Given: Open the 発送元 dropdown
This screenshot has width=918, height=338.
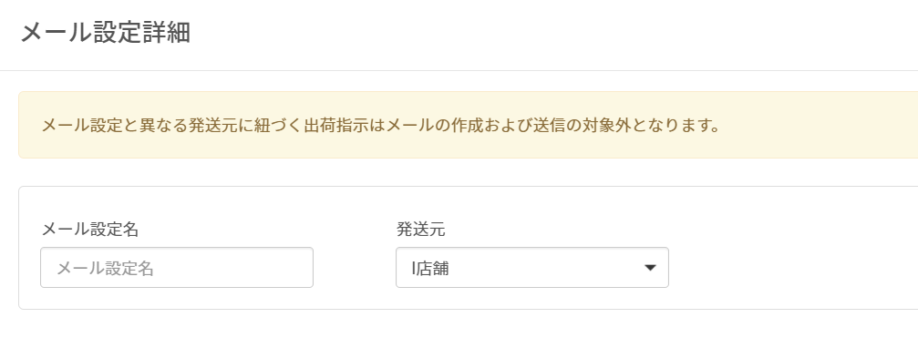Looking at the screenshot, I should click(532, 267).
